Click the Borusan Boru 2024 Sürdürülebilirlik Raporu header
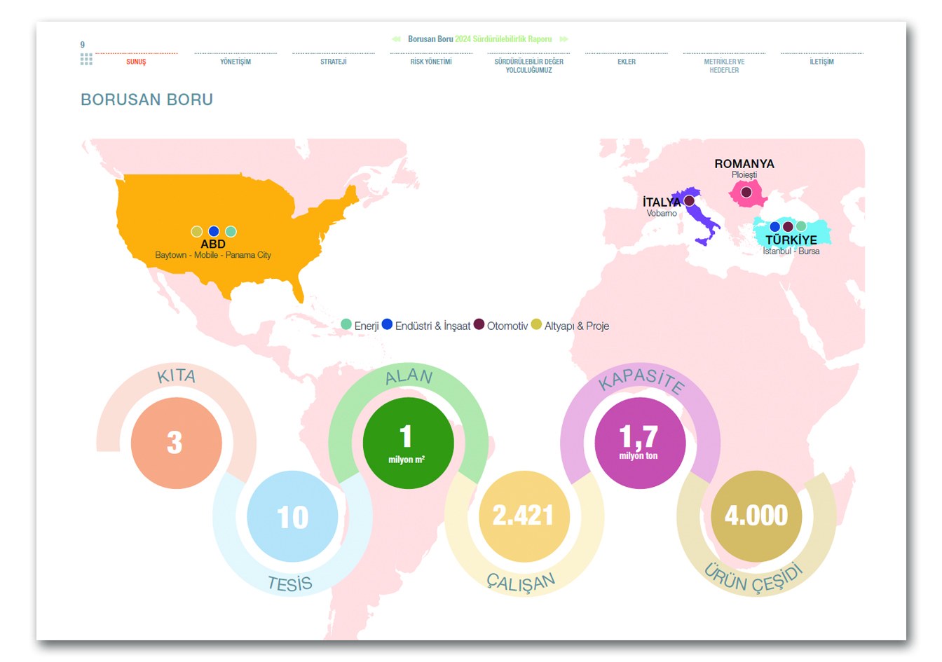Viewport: 942px width, 662px height. (480, 39)
